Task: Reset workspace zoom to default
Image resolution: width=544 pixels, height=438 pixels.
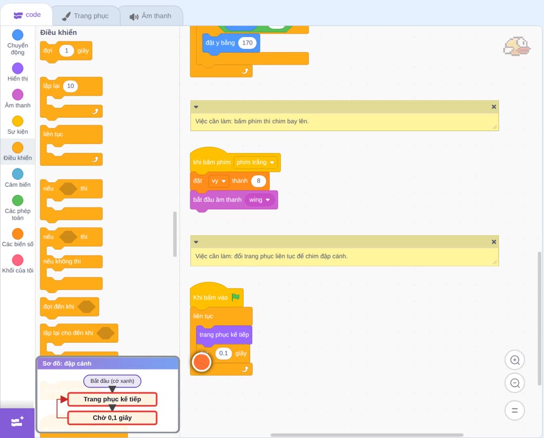Action: coord(515,411)
